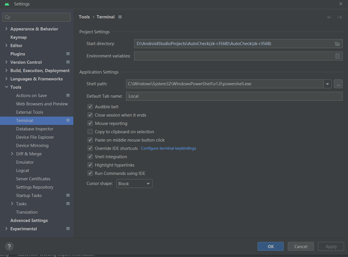348x257 pixels.
Task: Click the Android Studio logo in title bar
Action: [x=6, y=4]
